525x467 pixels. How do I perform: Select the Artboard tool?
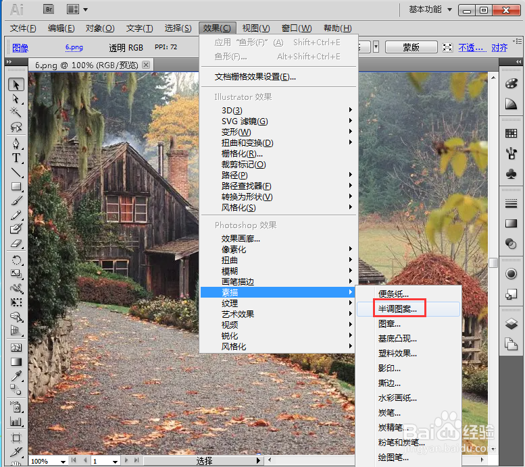(x=16, y=438)
